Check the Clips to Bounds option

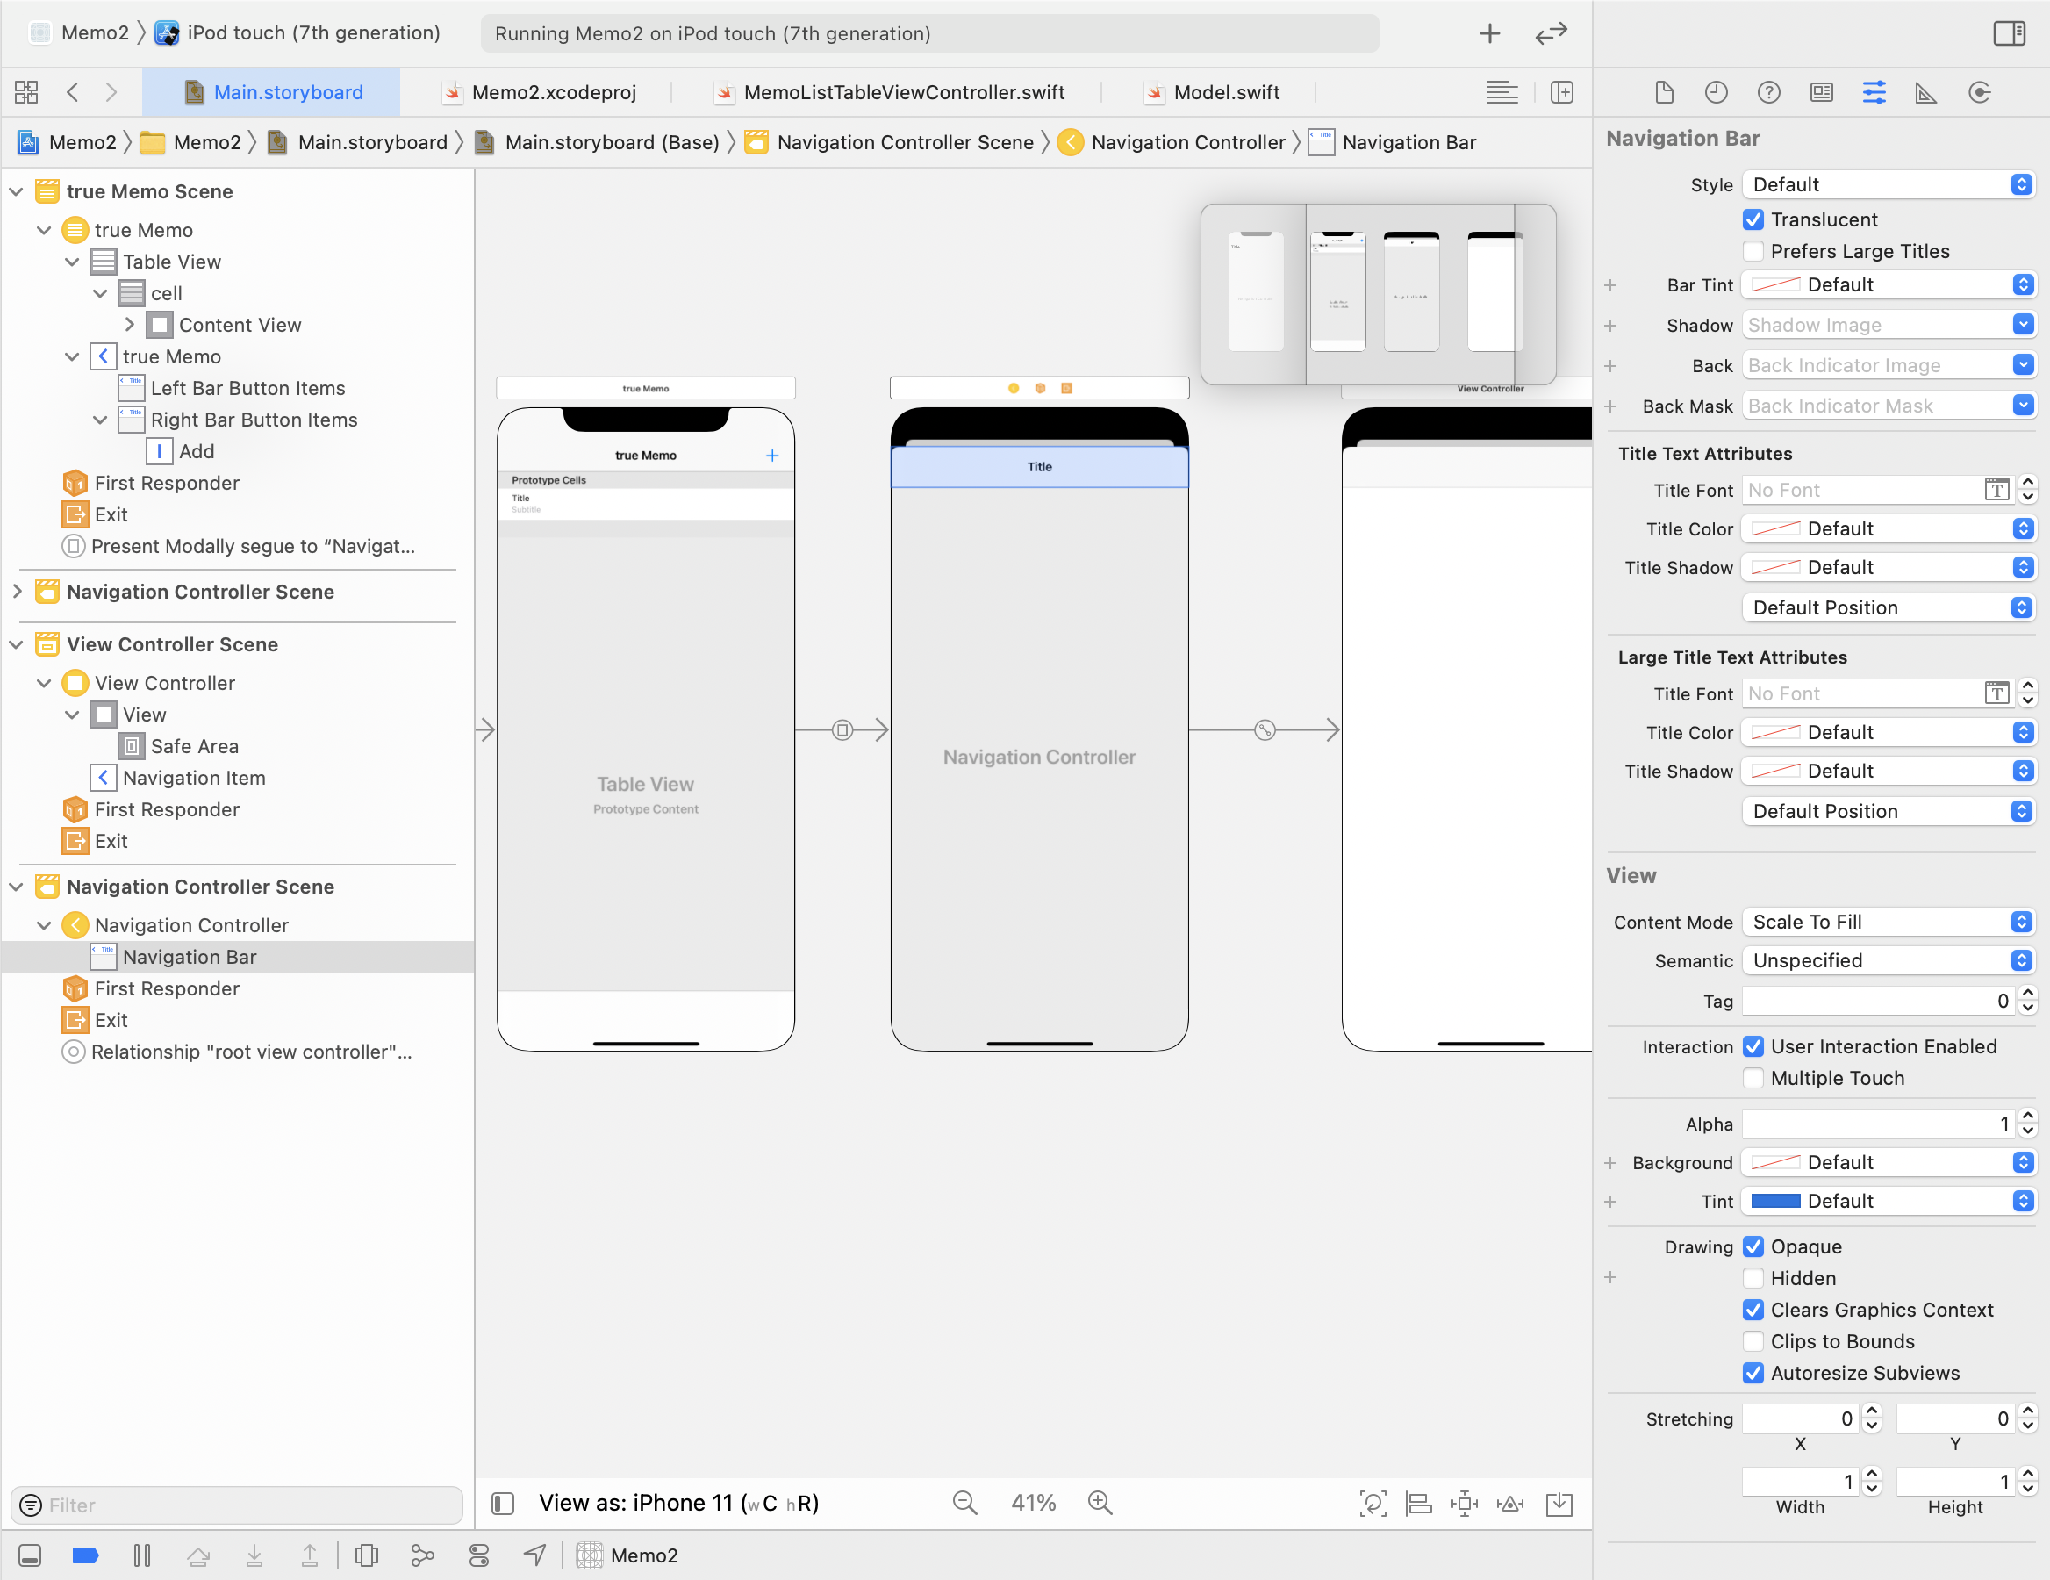pos(1753,1341)
